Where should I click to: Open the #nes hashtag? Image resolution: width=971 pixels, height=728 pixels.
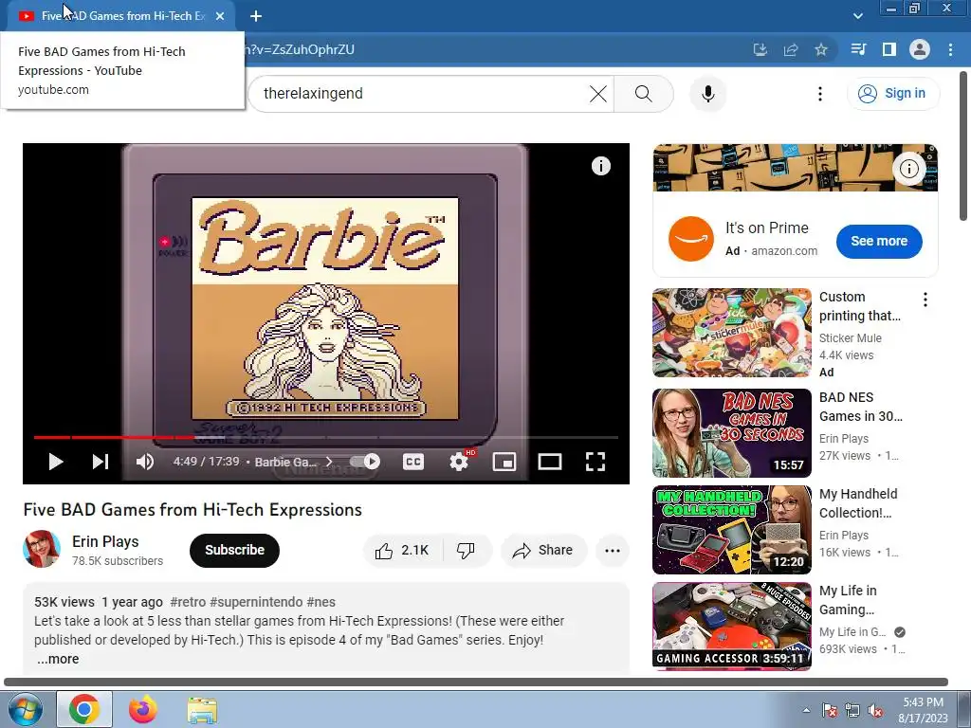(x=321, y=602)
